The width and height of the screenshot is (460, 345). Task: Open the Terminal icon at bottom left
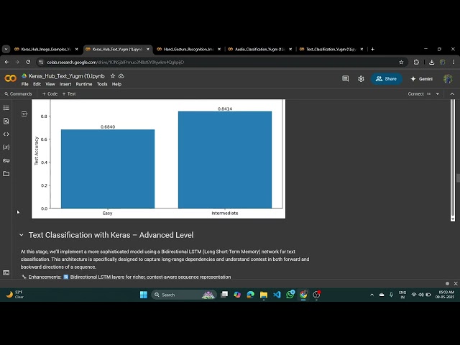(x=6, y=273)
